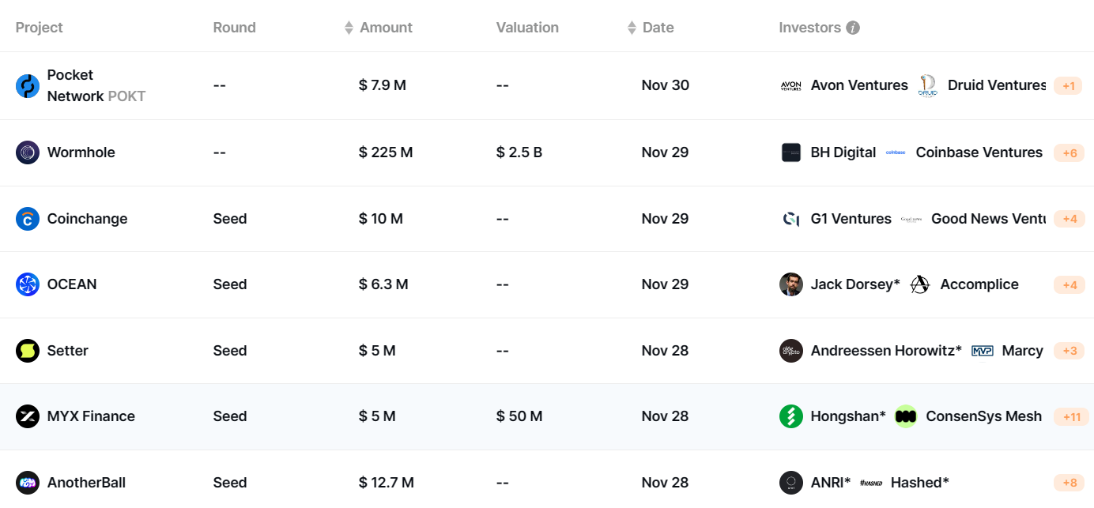Screen dimensions: 1094x508
Task: Click the Pocket Network project logo
Action: coord(28,85)
